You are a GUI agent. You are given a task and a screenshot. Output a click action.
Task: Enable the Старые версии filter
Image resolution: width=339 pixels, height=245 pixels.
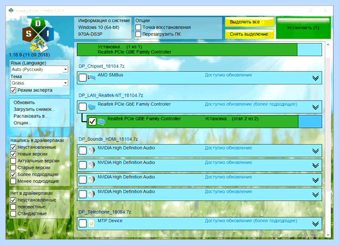(x=13, y=168)
